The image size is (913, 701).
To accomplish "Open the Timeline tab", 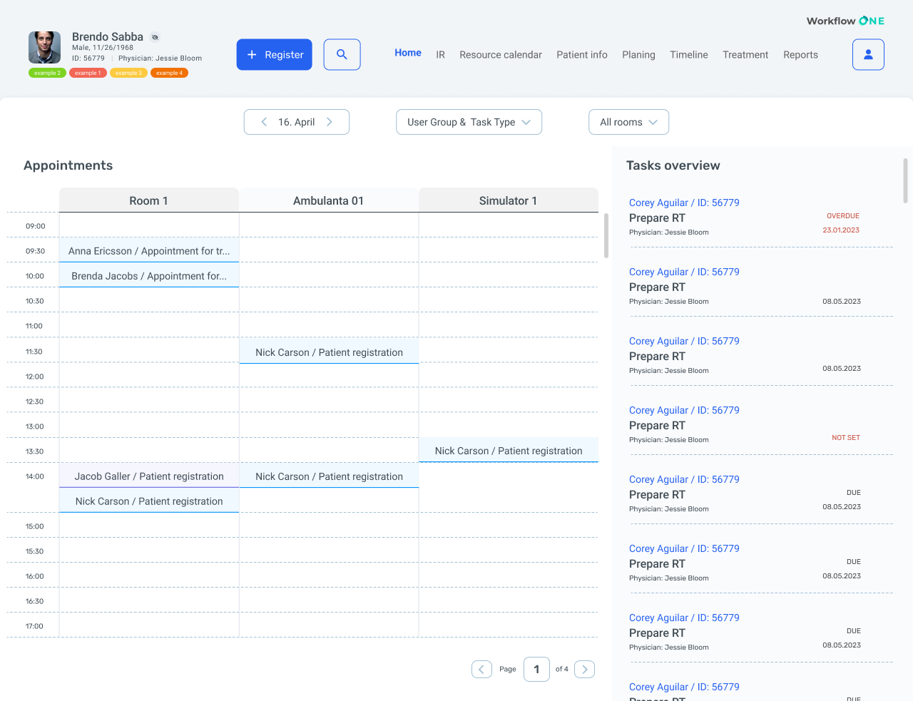I will 689,55.
